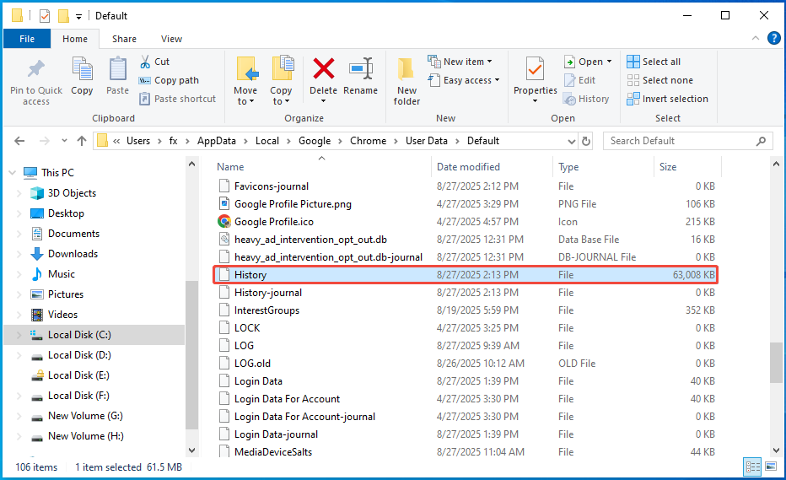Click the Copy ribbon icon
The width and height of the screenshot is (786, 480).
[x=82, y=68]
